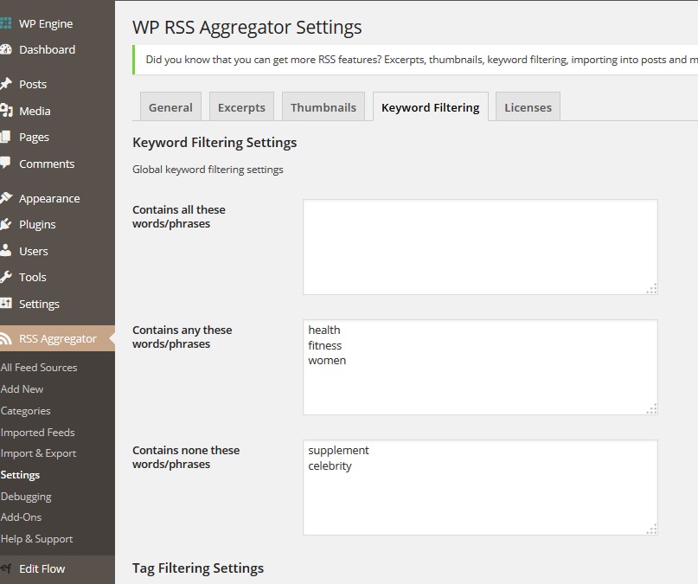Open Imported Feeds submenu link
The height and width of the screenshot is (584, 698).
pyautogui.click(x=38, y=433)
